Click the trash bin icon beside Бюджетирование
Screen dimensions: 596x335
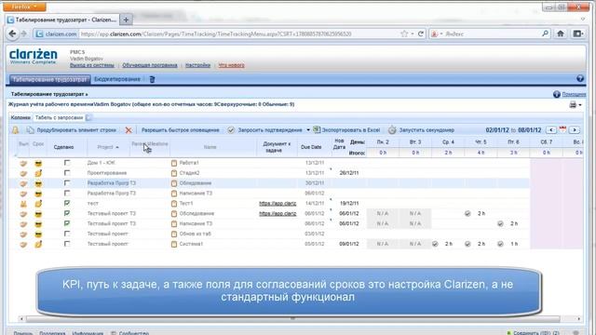click(x=152, y=79)
